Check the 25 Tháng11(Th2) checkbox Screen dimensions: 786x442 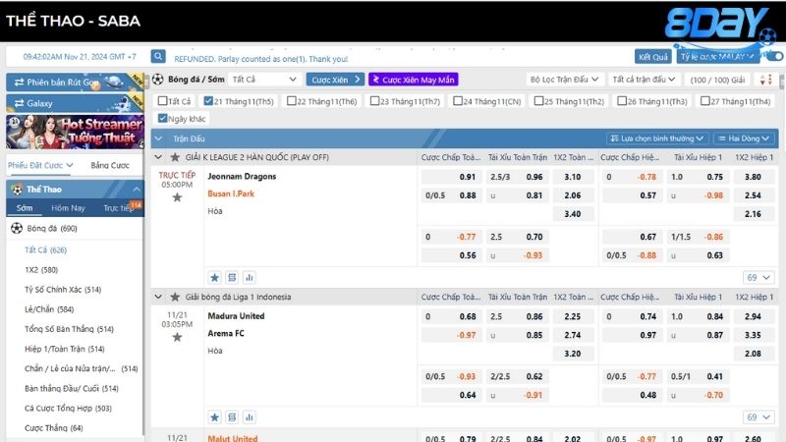point(538,101)
